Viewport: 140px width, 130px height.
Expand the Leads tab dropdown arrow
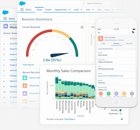81,10
